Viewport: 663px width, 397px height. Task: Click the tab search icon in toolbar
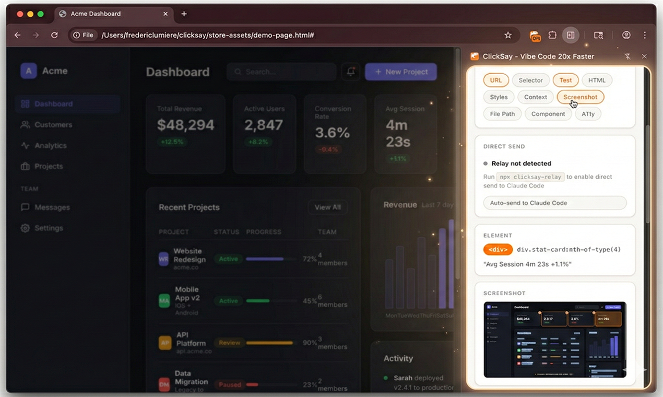point(598,35)
